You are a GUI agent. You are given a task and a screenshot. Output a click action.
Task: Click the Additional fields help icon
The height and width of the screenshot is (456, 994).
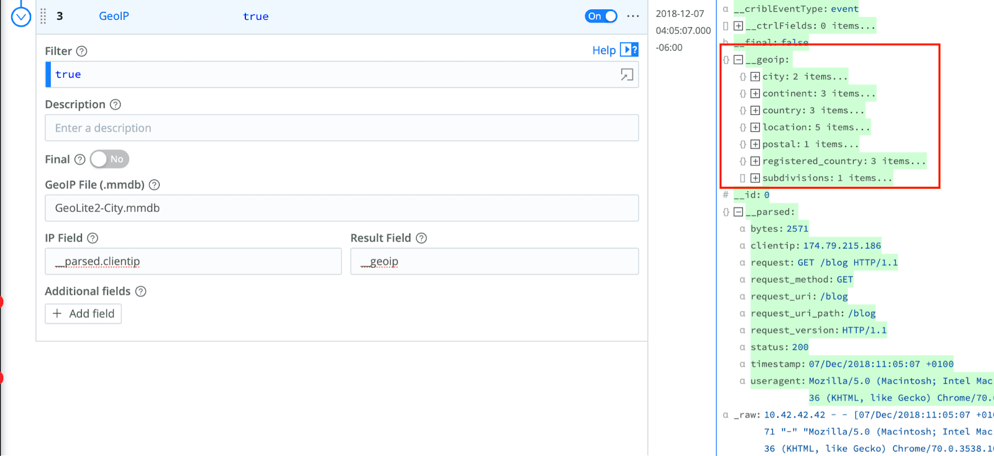click(x=141, y=291)
